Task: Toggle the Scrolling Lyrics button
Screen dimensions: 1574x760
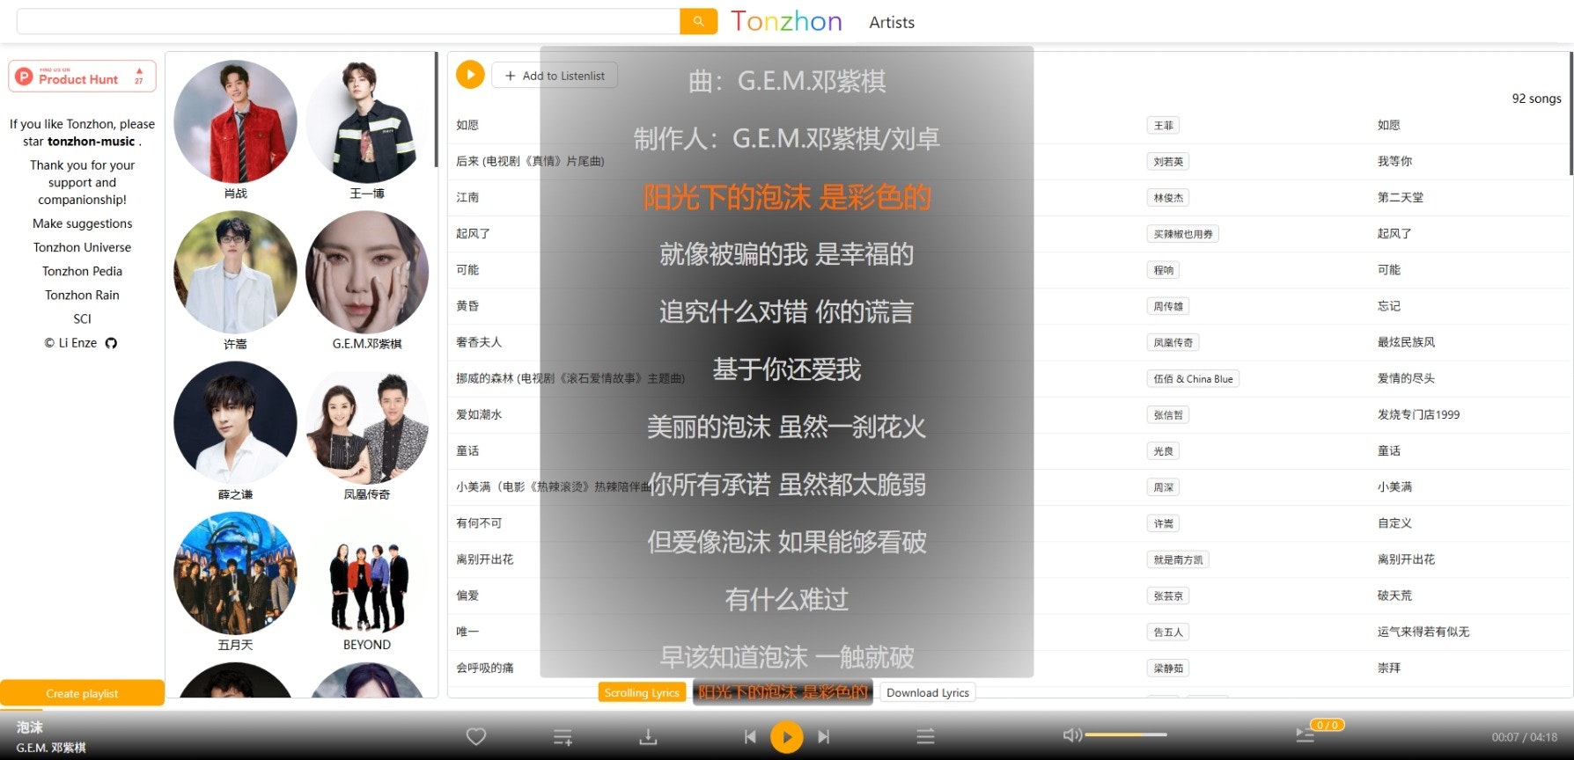Action: [642, 693]
